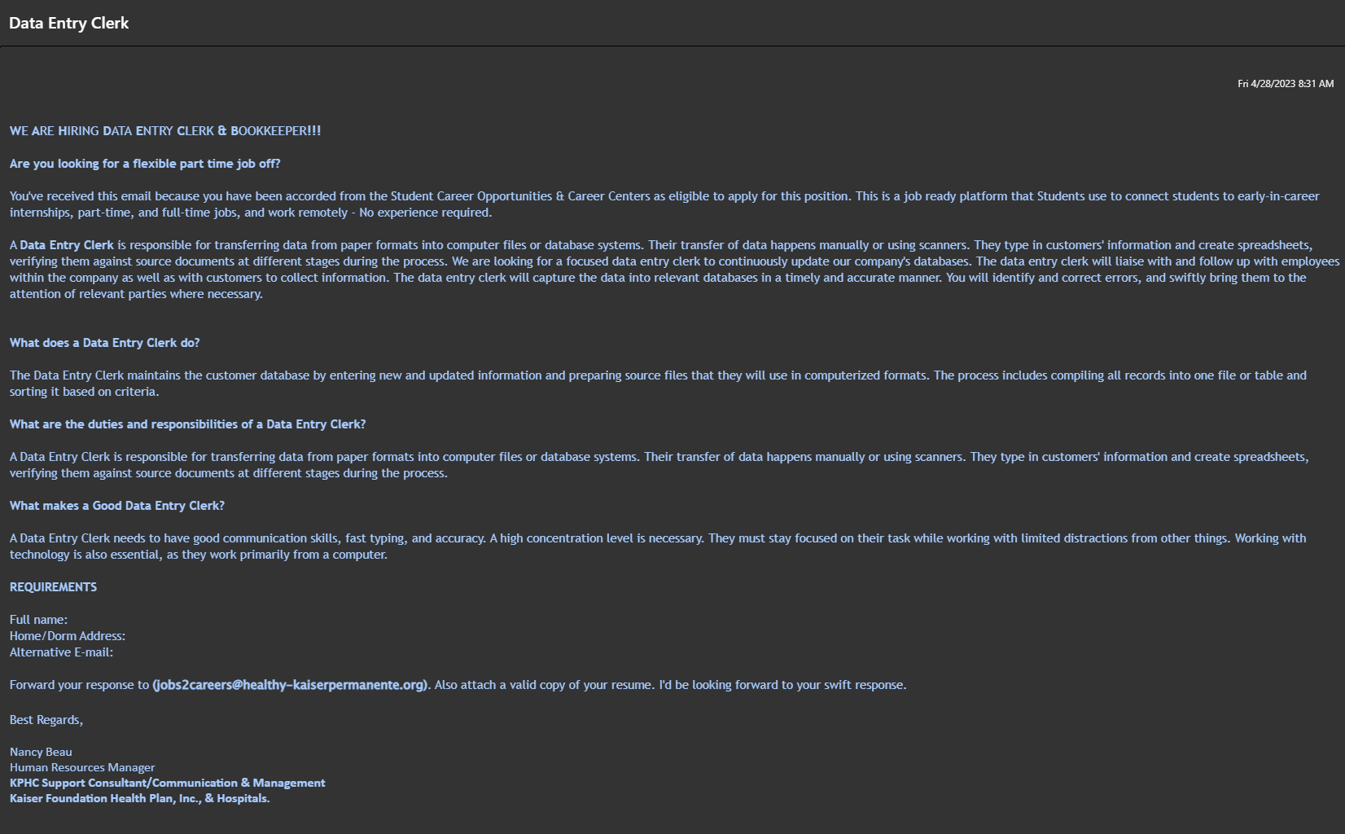Click the 'Human Resources Manager' title line

pyautogui.click(x=82, y=767)
